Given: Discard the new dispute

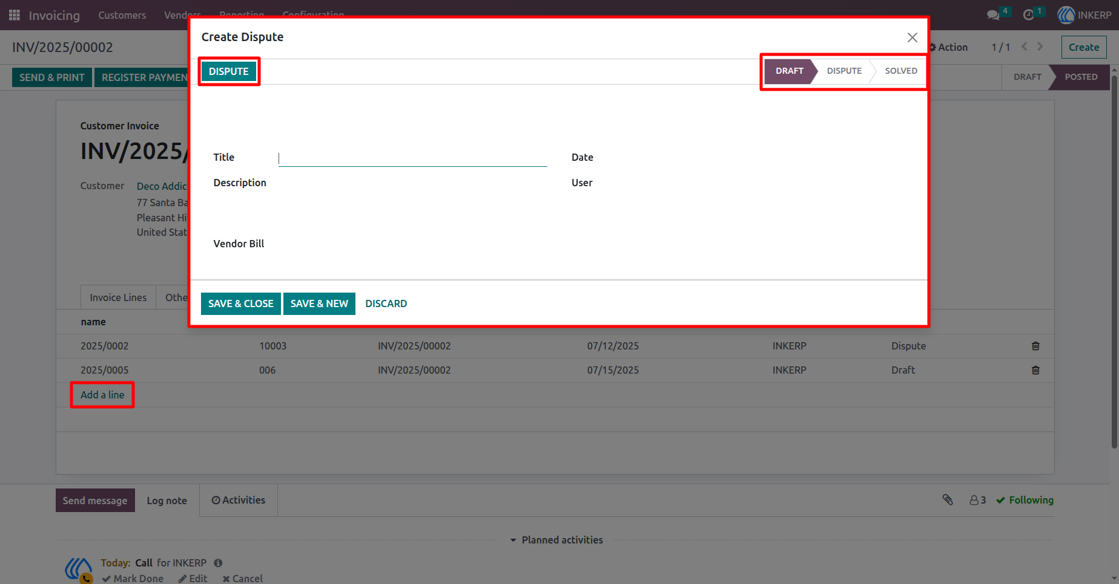Looking at the screenshot, I should coord(386,303).
